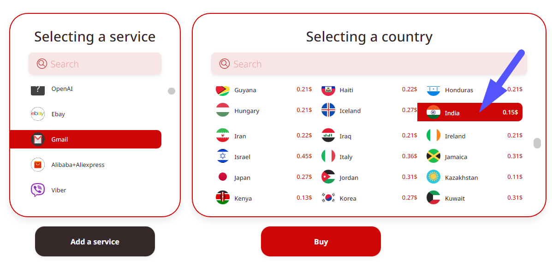Click the Japan flag icon

223,177
